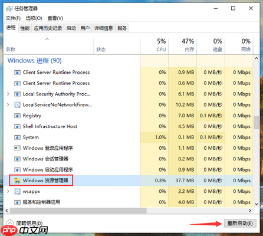Click the 0.3% CPU value of 资源管理器
This screenshot has width=263, height=236.
160,181
